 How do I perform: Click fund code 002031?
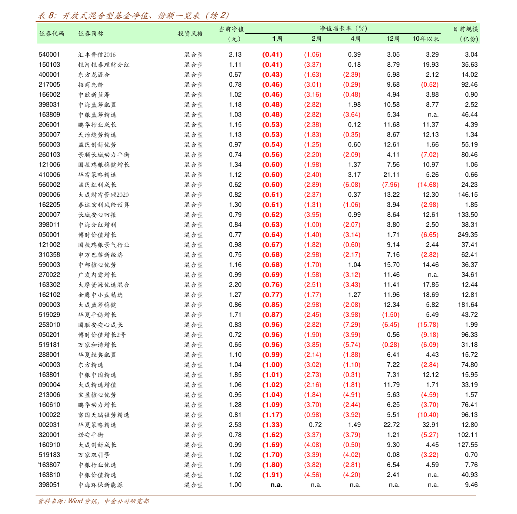click(49, 425)
